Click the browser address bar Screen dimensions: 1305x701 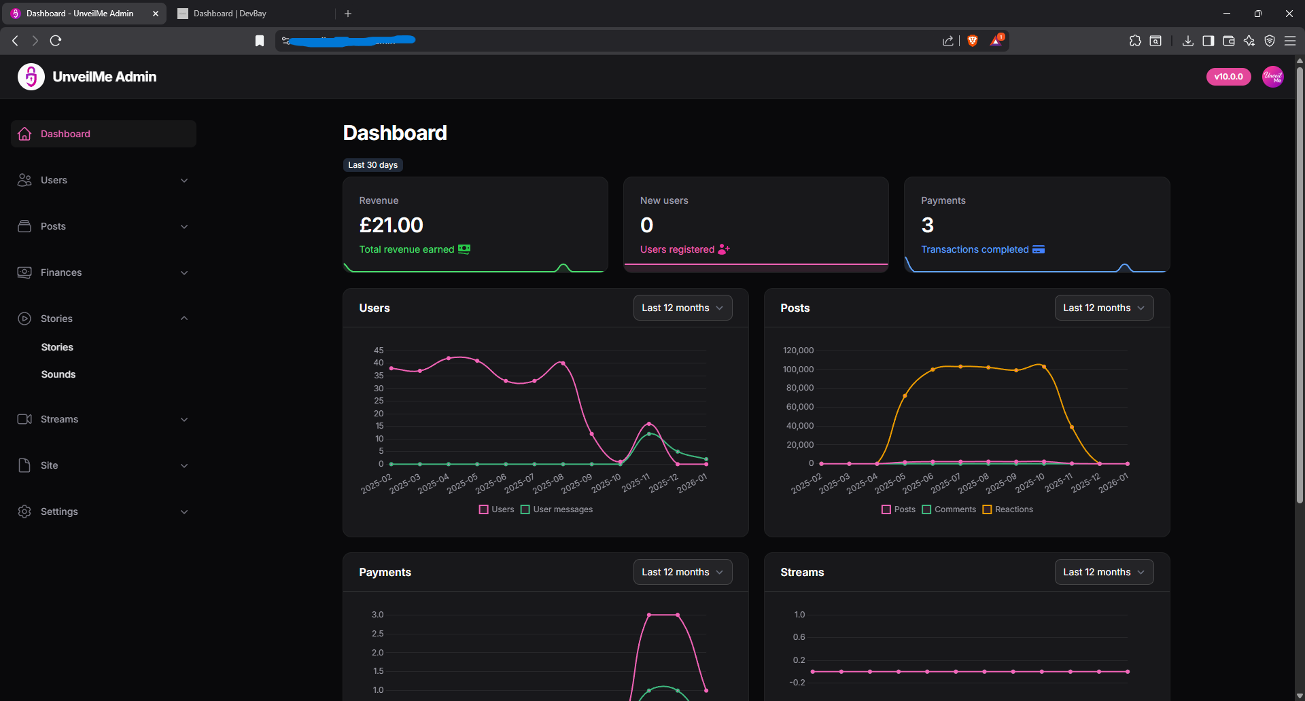[612, 41]
